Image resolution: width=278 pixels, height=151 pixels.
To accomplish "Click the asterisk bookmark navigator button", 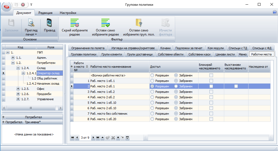I will 118,138.
